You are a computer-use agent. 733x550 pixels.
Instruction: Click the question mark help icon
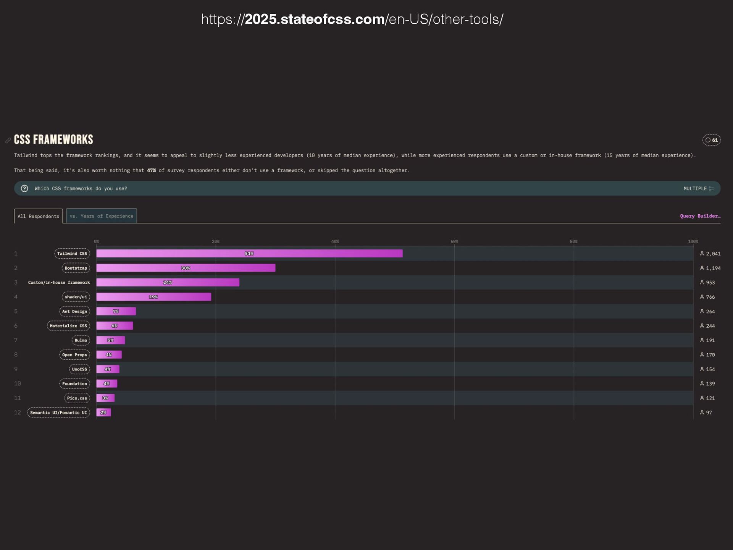(x=24, y=188)
